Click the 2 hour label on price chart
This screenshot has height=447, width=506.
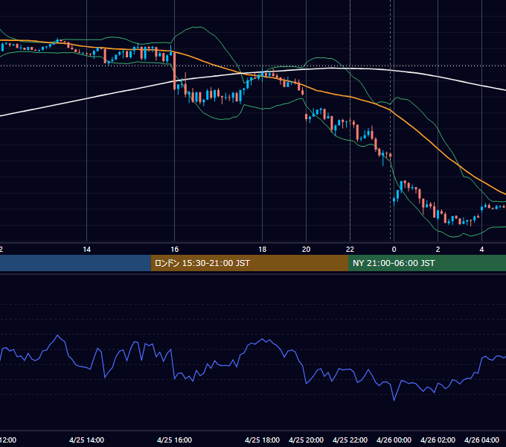tap(438, 250)
